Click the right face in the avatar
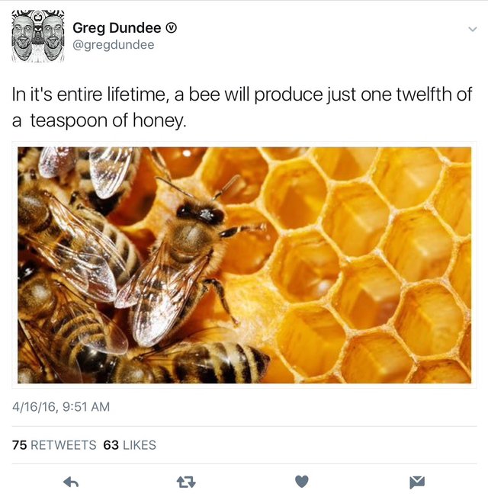488x500 pixels. (x=53, y=37)
